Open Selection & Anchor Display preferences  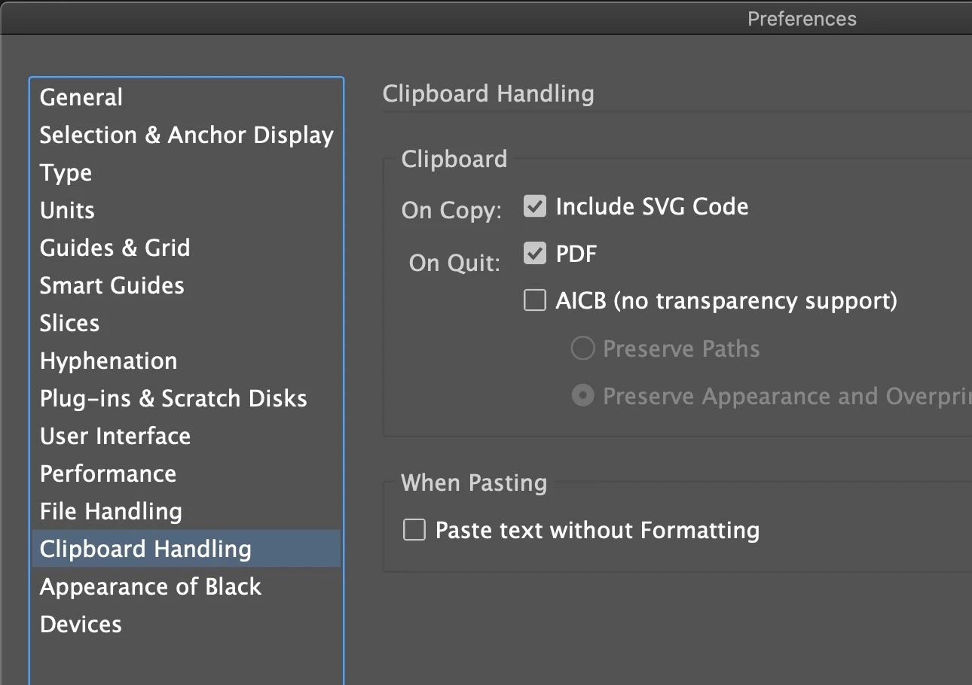tap(186, 135)
